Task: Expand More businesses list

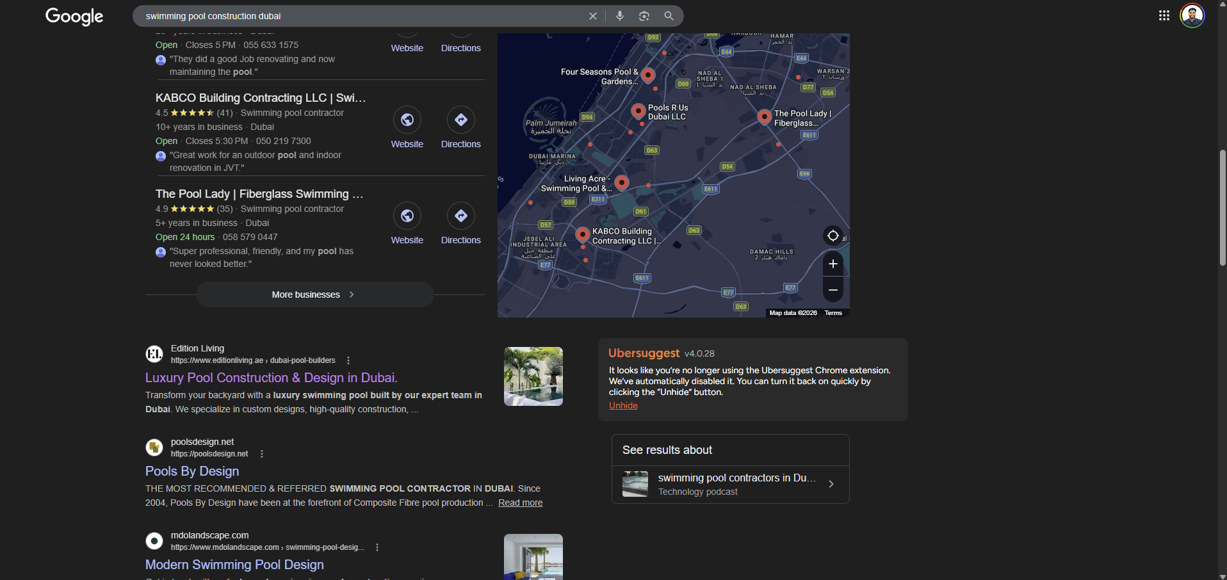Action: [x=314, y=294]
